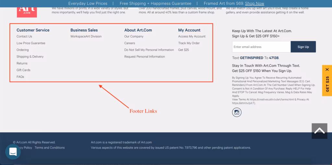Close the GET $25 side banner
332x165 pixels.
(x=327, y=70)
